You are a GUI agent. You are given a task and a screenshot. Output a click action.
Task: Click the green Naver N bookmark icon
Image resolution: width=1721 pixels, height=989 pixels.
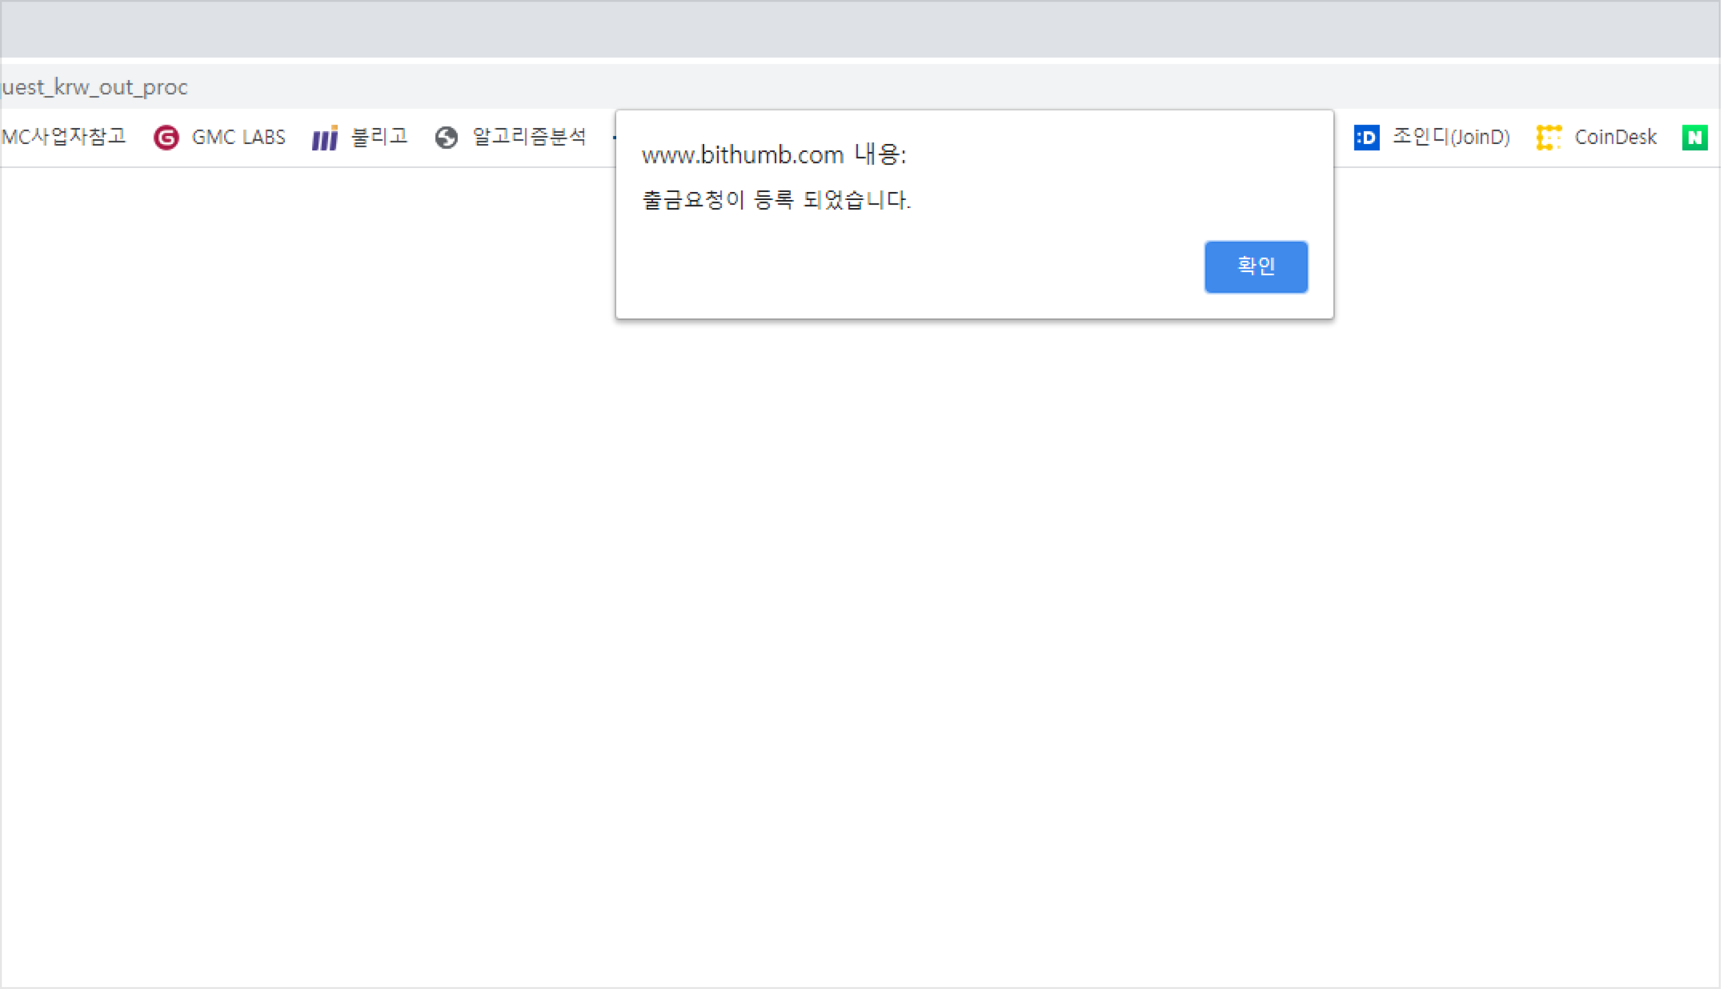point(1694,138)
